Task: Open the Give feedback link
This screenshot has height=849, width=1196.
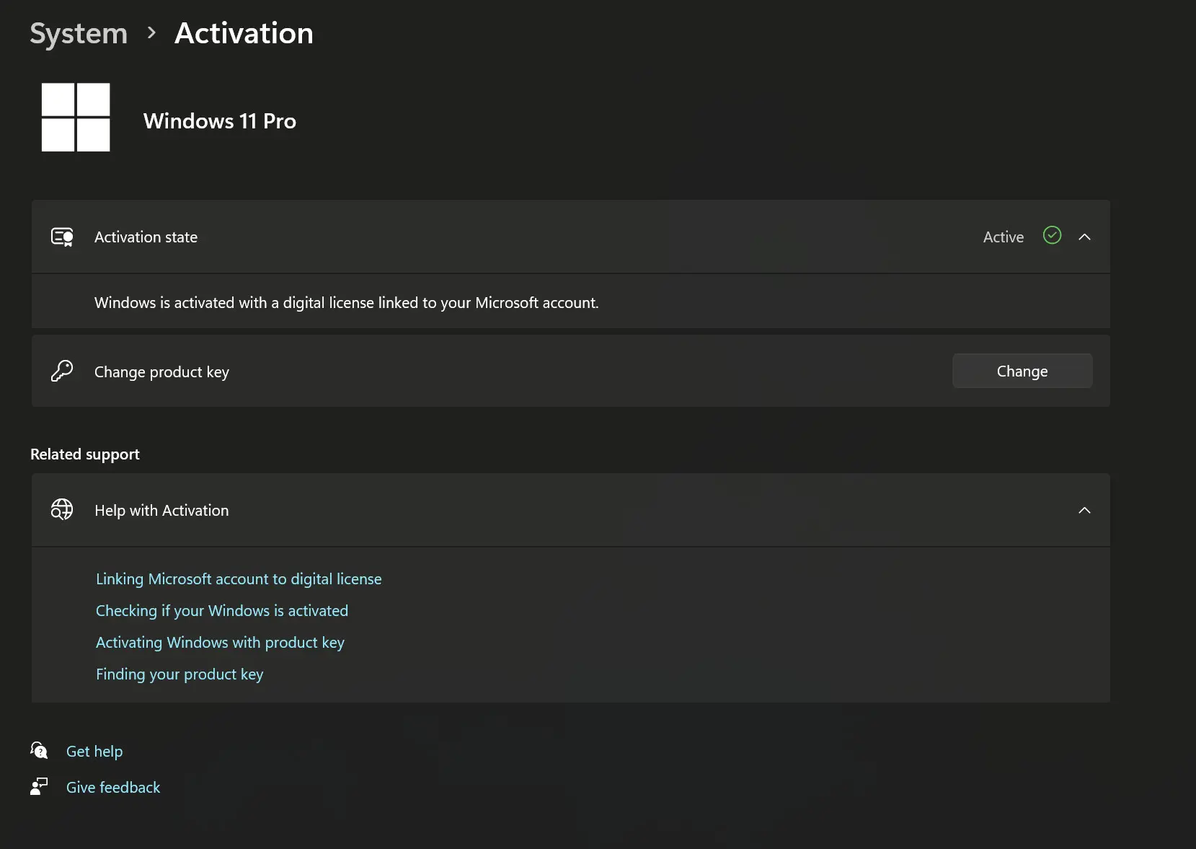Action: tap(113, 787)
